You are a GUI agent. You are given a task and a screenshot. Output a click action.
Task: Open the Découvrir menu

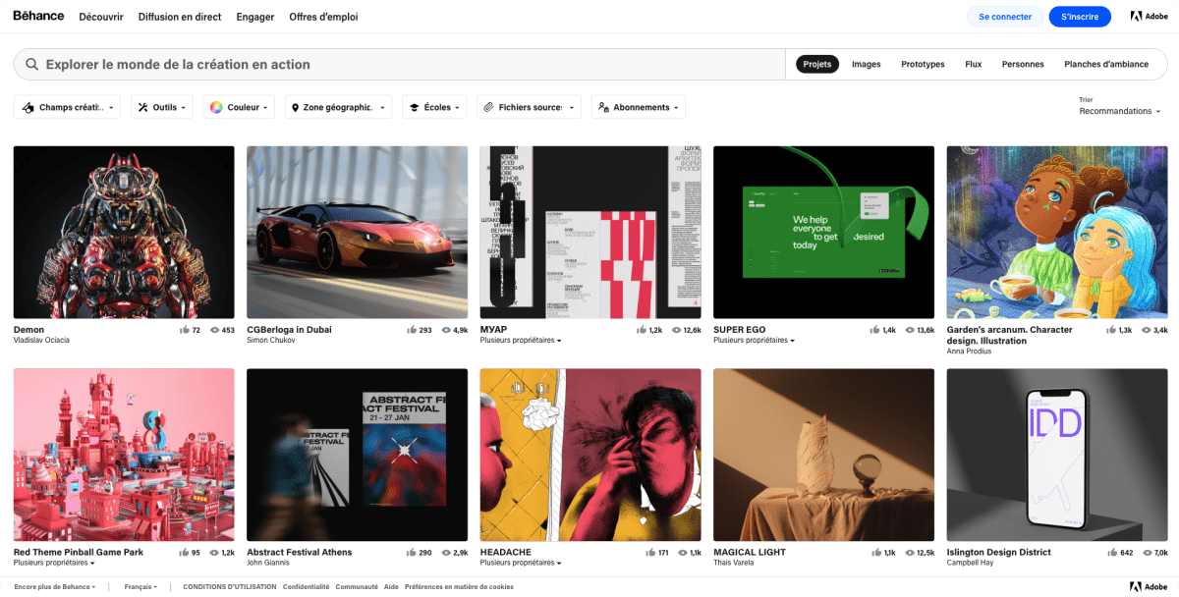pos(101,16)
